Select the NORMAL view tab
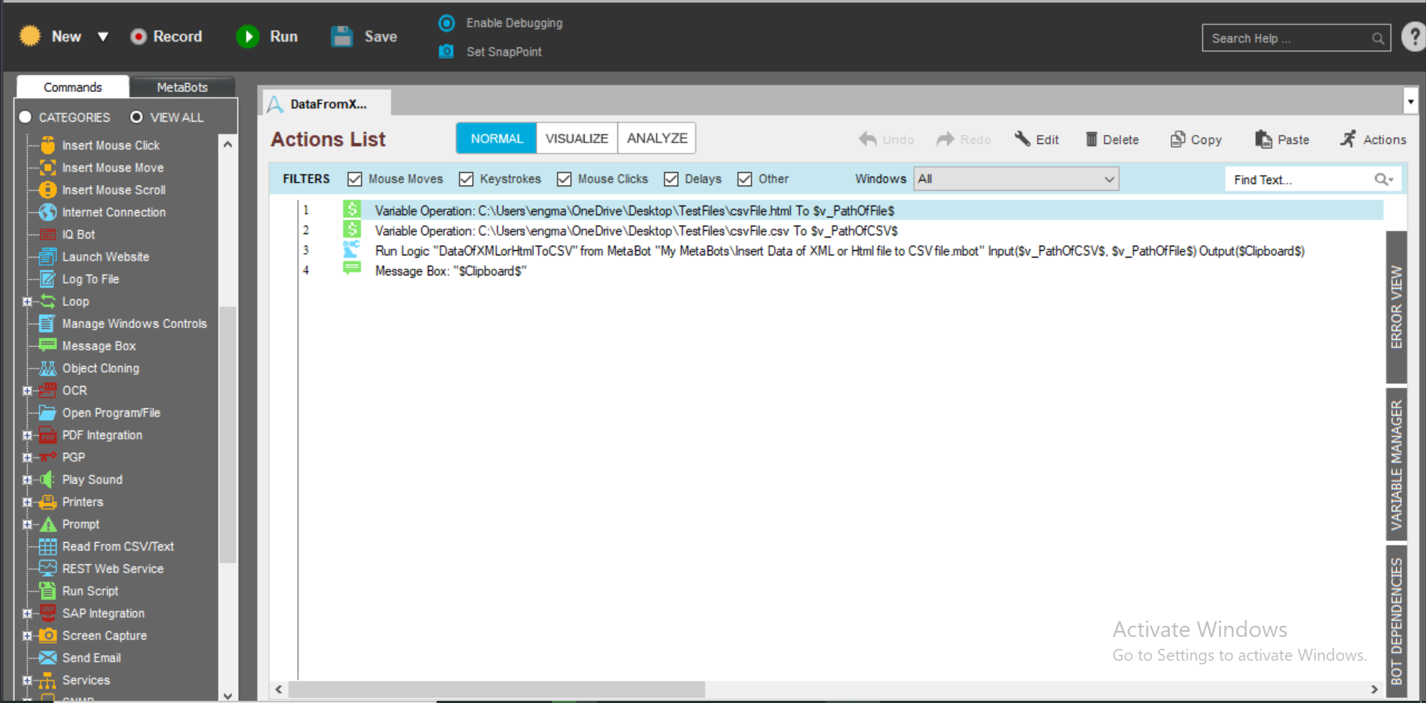Screen dimensions: 1426x703 coord(497,139)
